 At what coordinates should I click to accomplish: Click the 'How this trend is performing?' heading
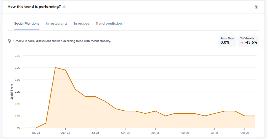34,7
